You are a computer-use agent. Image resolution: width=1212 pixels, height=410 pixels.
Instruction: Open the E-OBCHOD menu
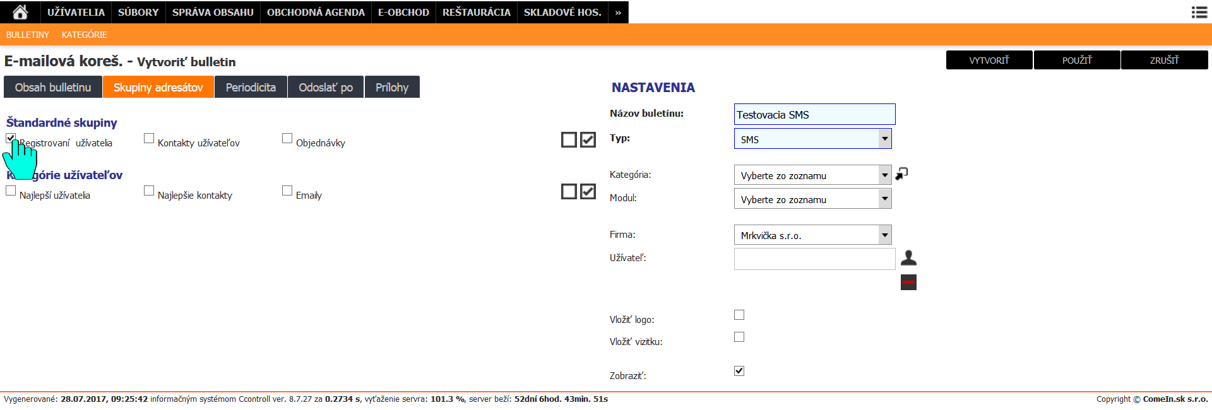(403, 12)
